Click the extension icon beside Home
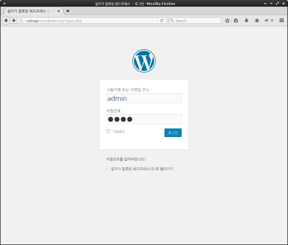 (266, 20)
